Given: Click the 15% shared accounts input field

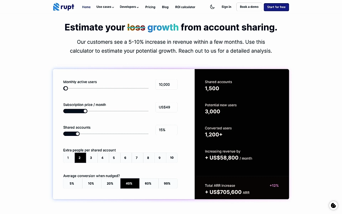Looking at the screenshot, I should [x=166, y=130].
